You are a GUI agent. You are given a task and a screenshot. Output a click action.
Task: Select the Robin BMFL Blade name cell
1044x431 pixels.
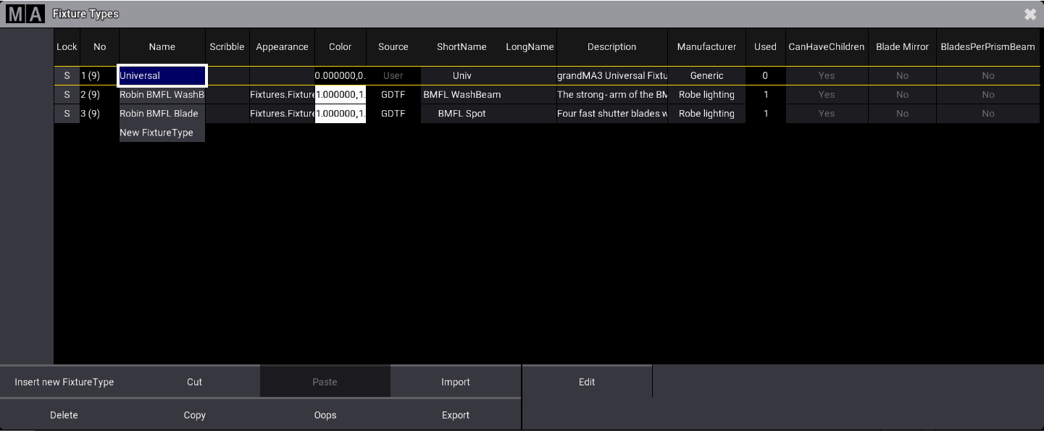[x=162, y=114]
